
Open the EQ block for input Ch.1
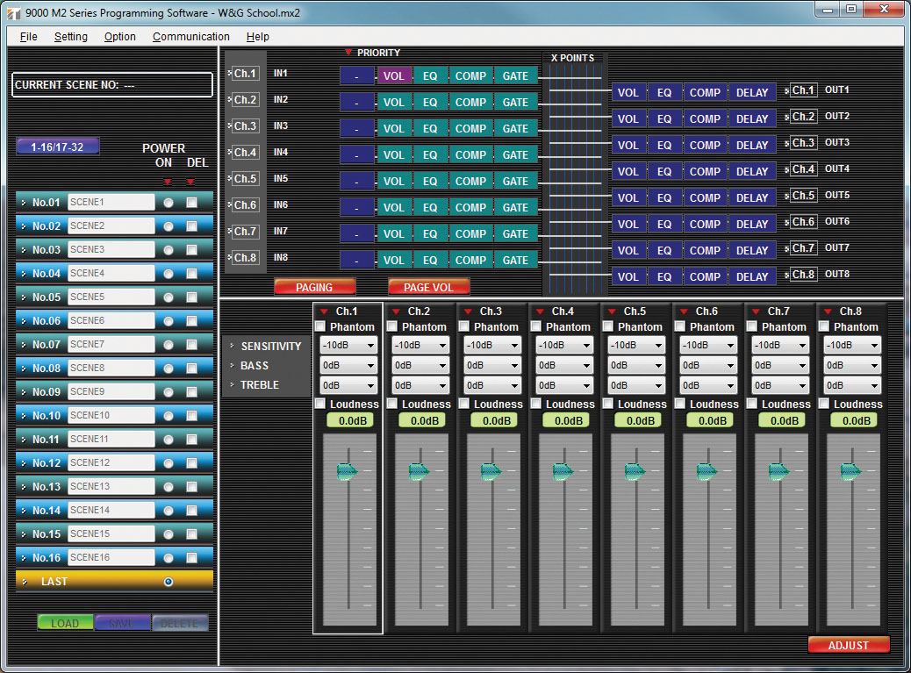coord(430,76)
